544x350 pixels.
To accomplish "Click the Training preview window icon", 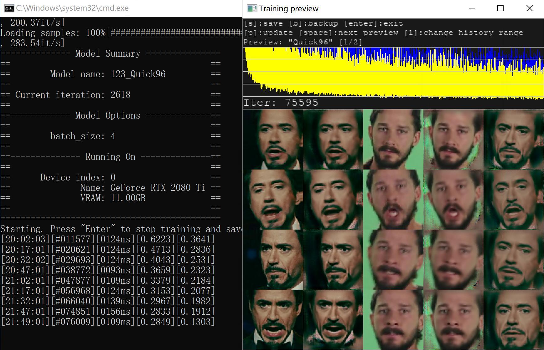I will (252, 8).
